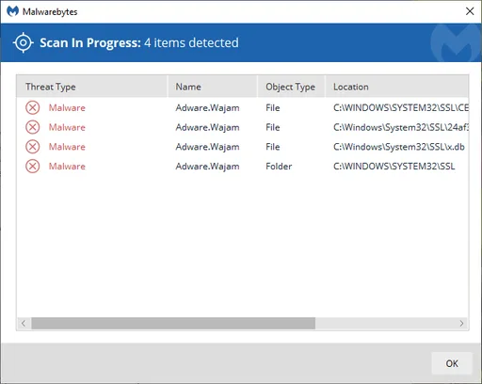Image resolution: width=482 pixels, height=384 pixels.
Task: Select the first Adware.Wajam entry
Action: click(x=243, y=108)
